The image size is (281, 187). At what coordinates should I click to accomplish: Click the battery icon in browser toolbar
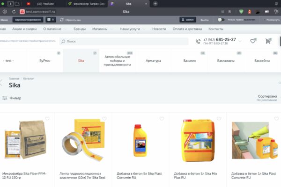coord(267,12)
